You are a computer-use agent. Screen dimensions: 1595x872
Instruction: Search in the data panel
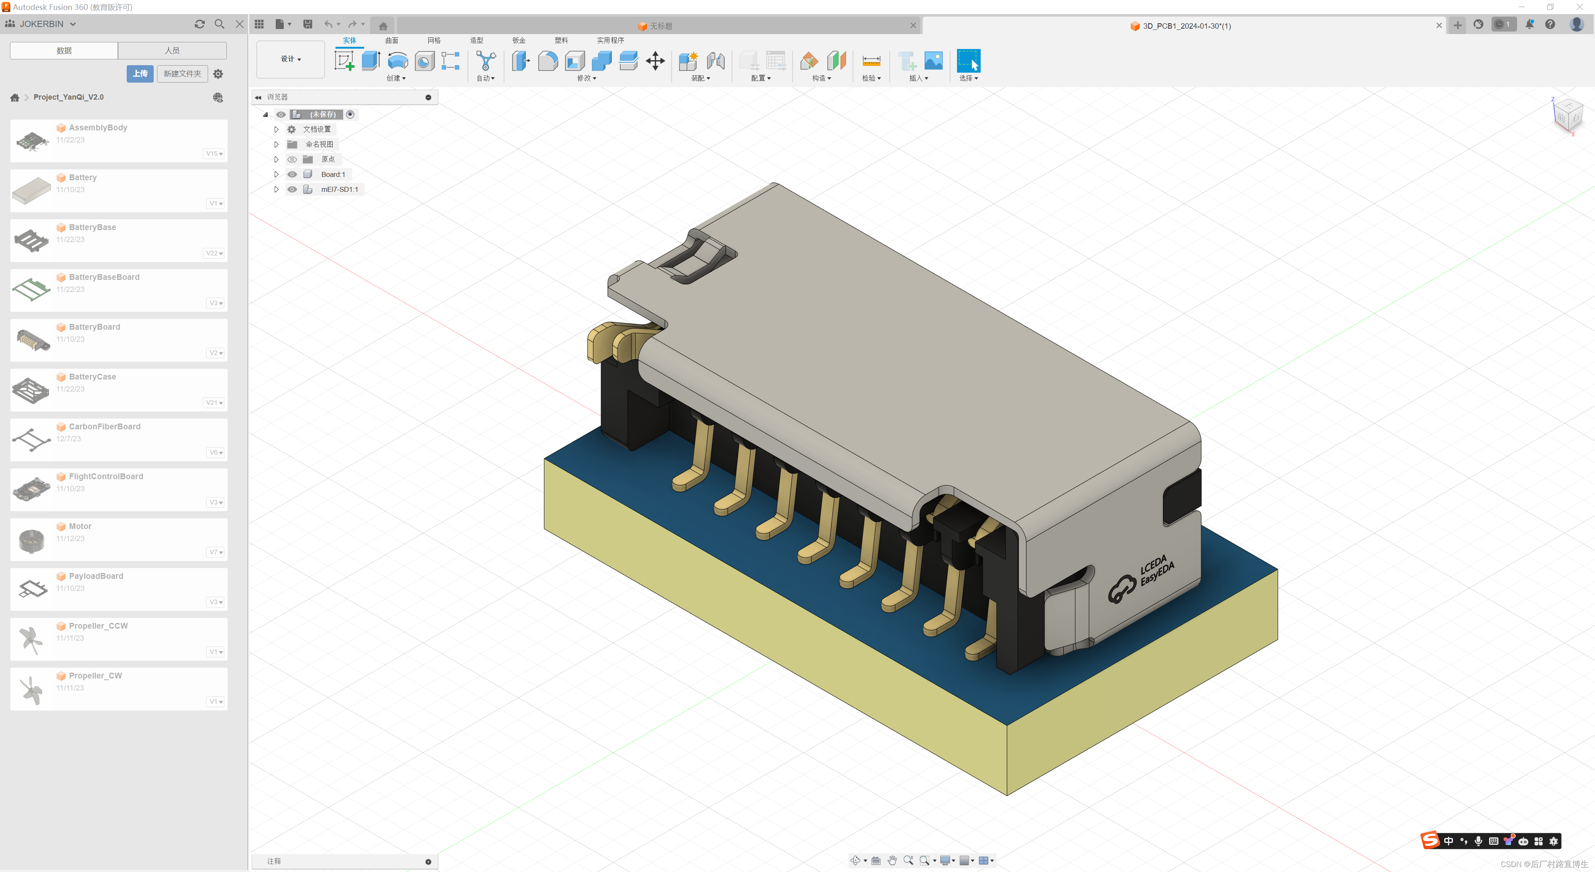click(x=219, y=24)
